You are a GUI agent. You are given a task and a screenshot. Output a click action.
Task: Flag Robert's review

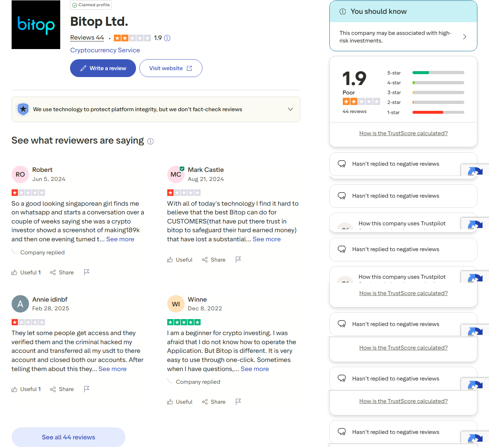point(87,272)
